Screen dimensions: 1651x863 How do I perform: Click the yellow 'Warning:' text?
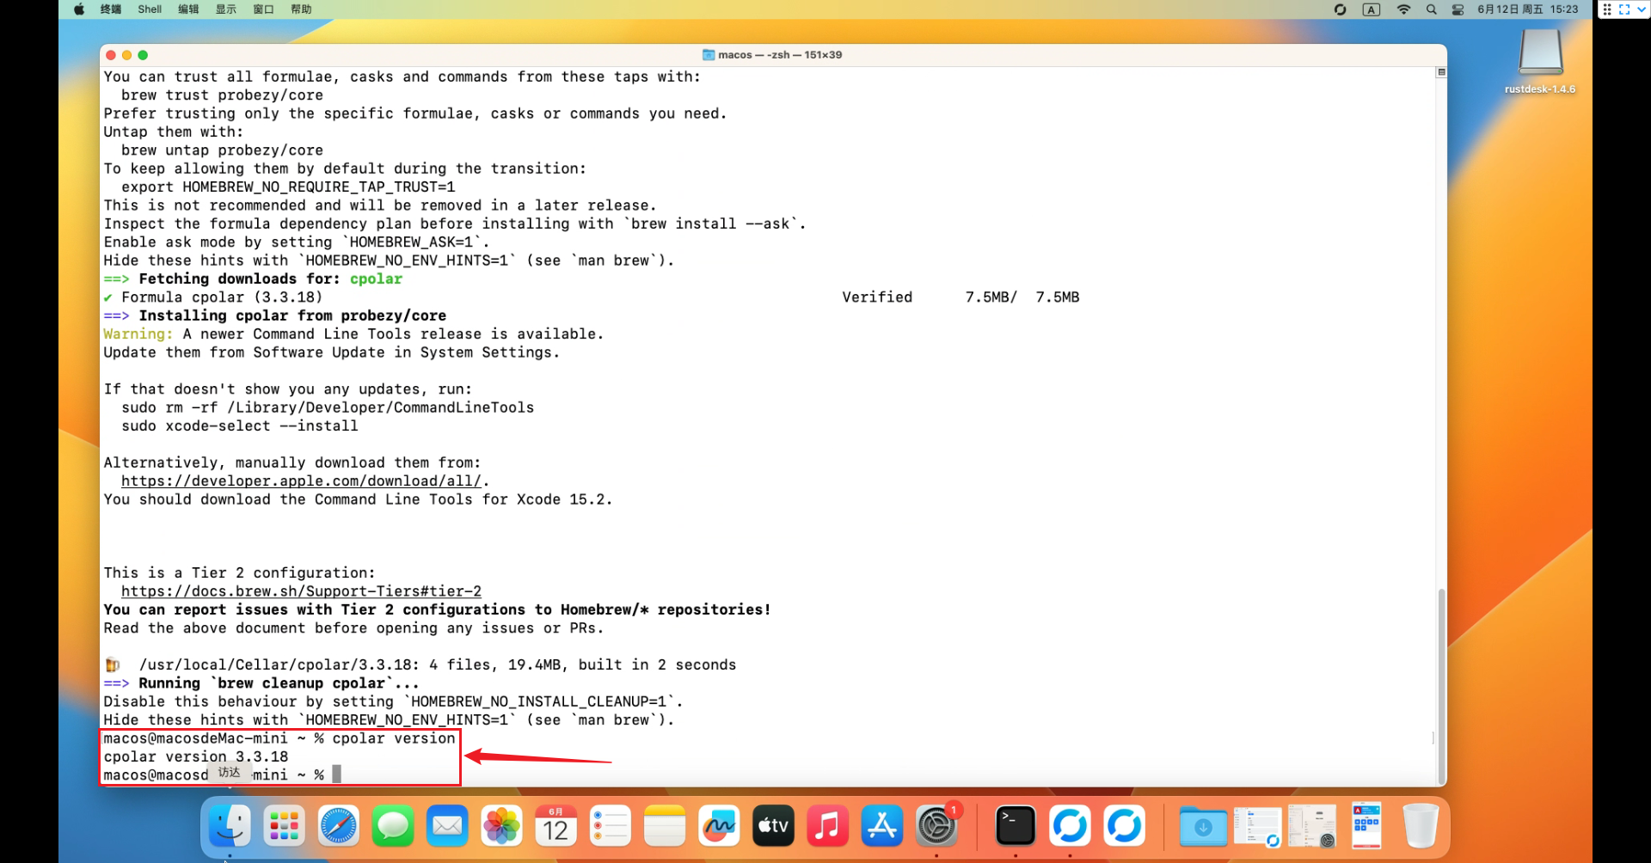[138, 334]
